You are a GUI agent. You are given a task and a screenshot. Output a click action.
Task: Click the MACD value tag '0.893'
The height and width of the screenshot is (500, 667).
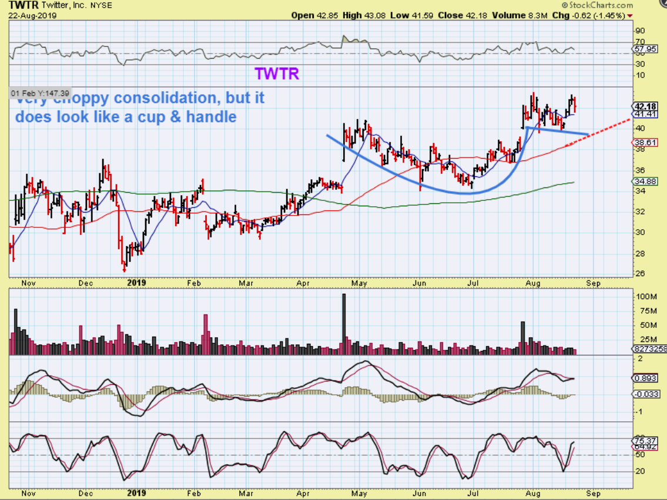click(x=645, y=378)
